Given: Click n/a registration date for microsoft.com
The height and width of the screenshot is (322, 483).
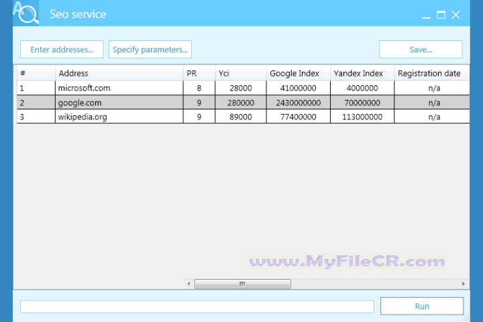Looking at the screenshot, I should coord(432,88).
